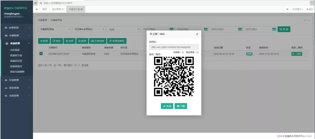The width and height of the screenshot is (315, 139).
Task: Click the 启用 status badge in the row
Action: tap(249, 54)
